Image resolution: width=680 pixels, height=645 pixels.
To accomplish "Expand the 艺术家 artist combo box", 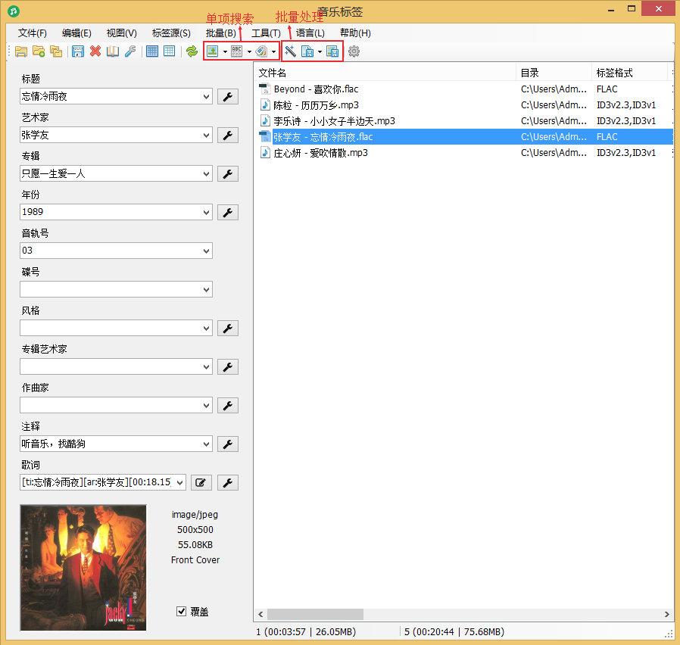I will [x=206, y=135].
